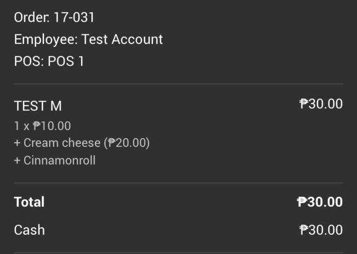Click the divider line above Total
This screenshot has width=357, height=254.
(178, 183)
